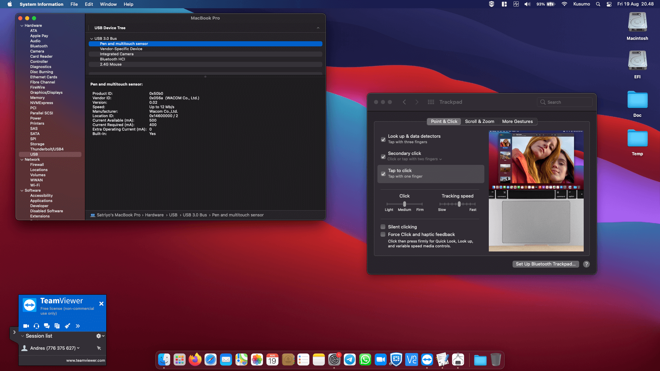Collapse the USB 3.0 Bus tree
The width and height of the screenshot is (660, 371).
click(x=92, y=38)
